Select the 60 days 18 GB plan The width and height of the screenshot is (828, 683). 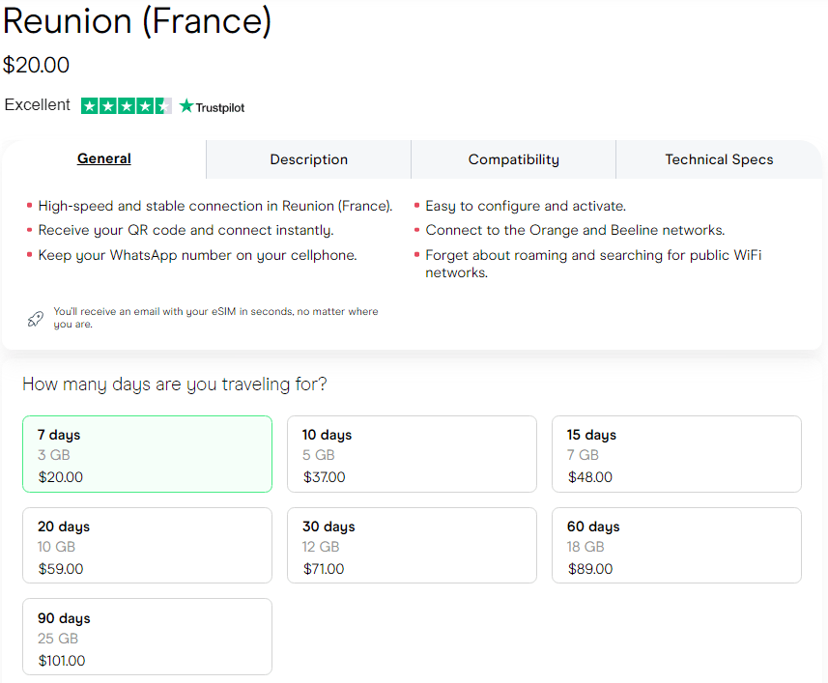click(676, 546)
